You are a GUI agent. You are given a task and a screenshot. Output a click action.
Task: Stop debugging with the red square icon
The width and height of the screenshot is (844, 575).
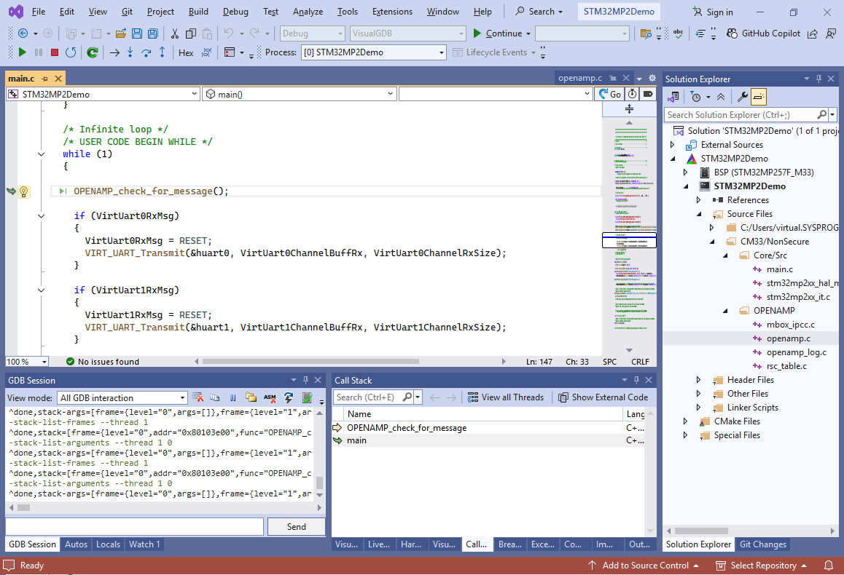click(55, 52)
